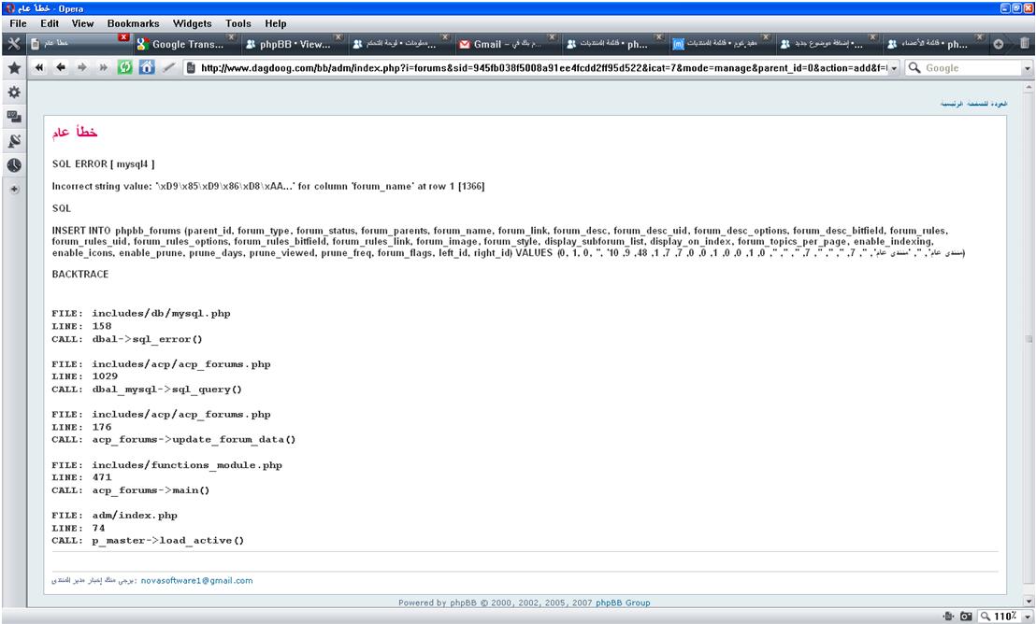Close the Gmail tab
The image size is (1036, 624).
click(553, 38)
